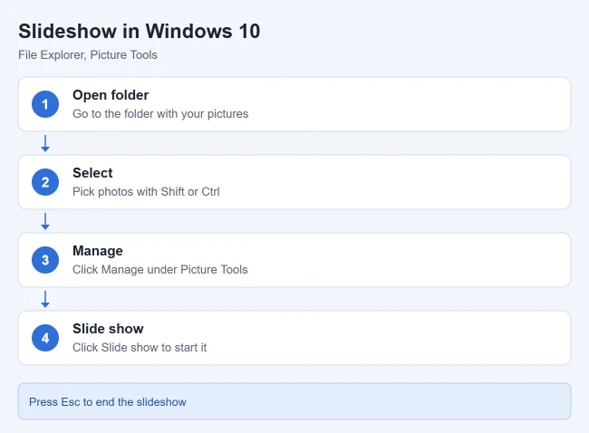Select 'Pick photos with Shift or Ctrl' text
Image resolution: width=589 pixels, height=433 pixels.
point(146,191)
